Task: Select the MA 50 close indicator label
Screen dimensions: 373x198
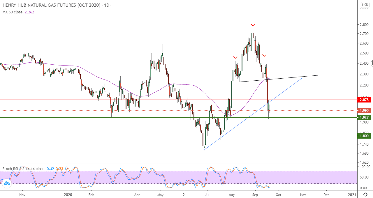Action: click(13, 12)
